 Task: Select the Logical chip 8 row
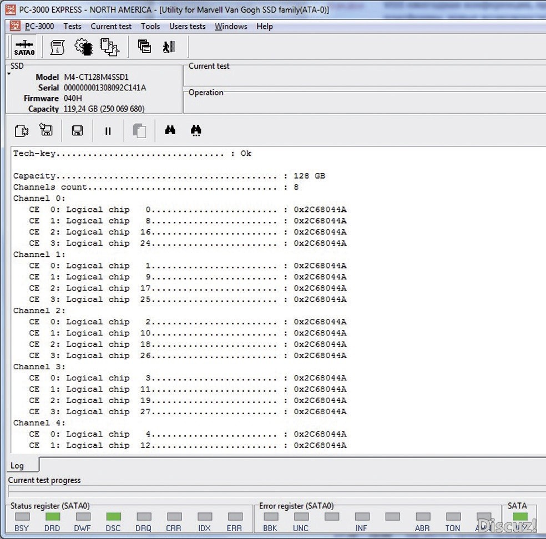click(188, 221)
